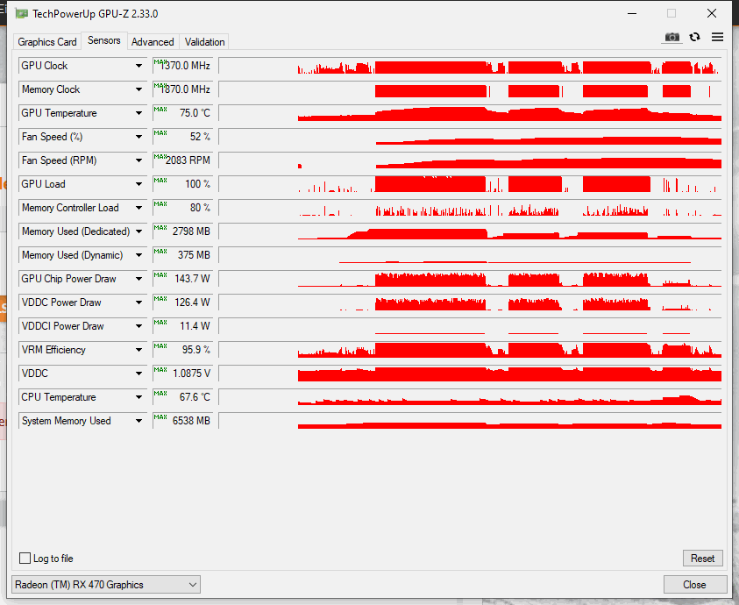Click the Close button at bottom

point(694,585)
